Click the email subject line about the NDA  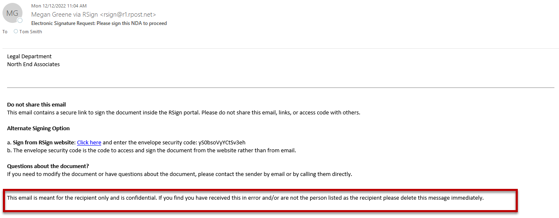(x=99, y=23)
